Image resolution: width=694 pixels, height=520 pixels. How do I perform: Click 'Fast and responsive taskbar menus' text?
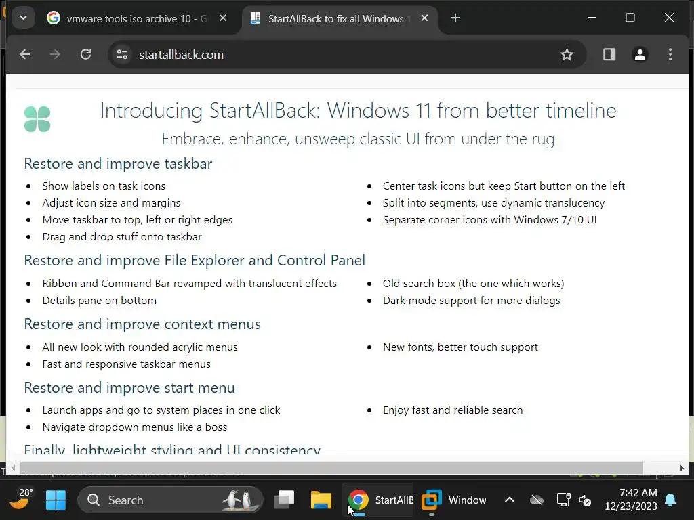pos(126,364)
